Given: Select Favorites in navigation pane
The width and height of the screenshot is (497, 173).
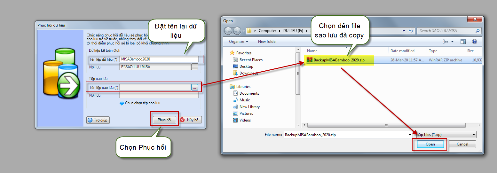Looking at the screenshot, I should (244, 53).
